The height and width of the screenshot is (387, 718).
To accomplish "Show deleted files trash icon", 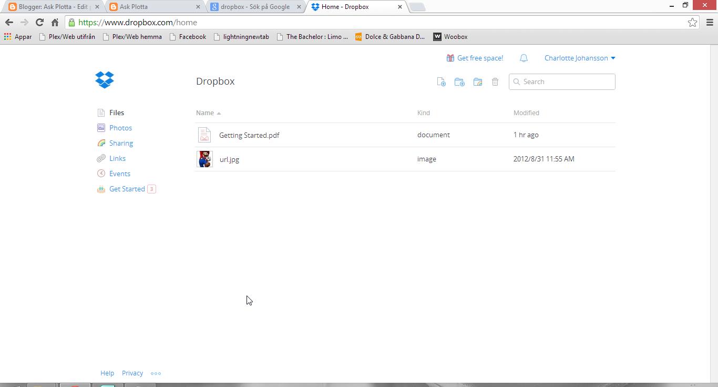I will pos(495,82).
